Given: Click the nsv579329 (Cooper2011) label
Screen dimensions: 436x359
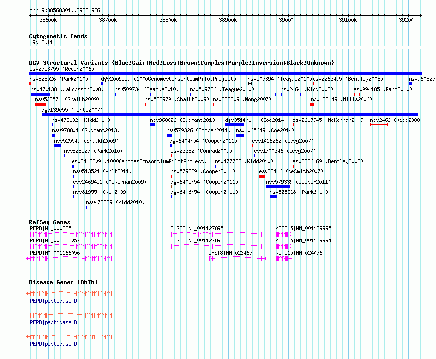Looking at the screenshot, I should 203,171.
